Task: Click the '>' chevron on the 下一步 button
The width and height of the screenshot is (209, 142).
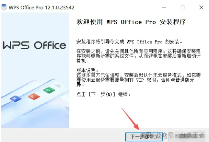Action: [x=157, y=137]
